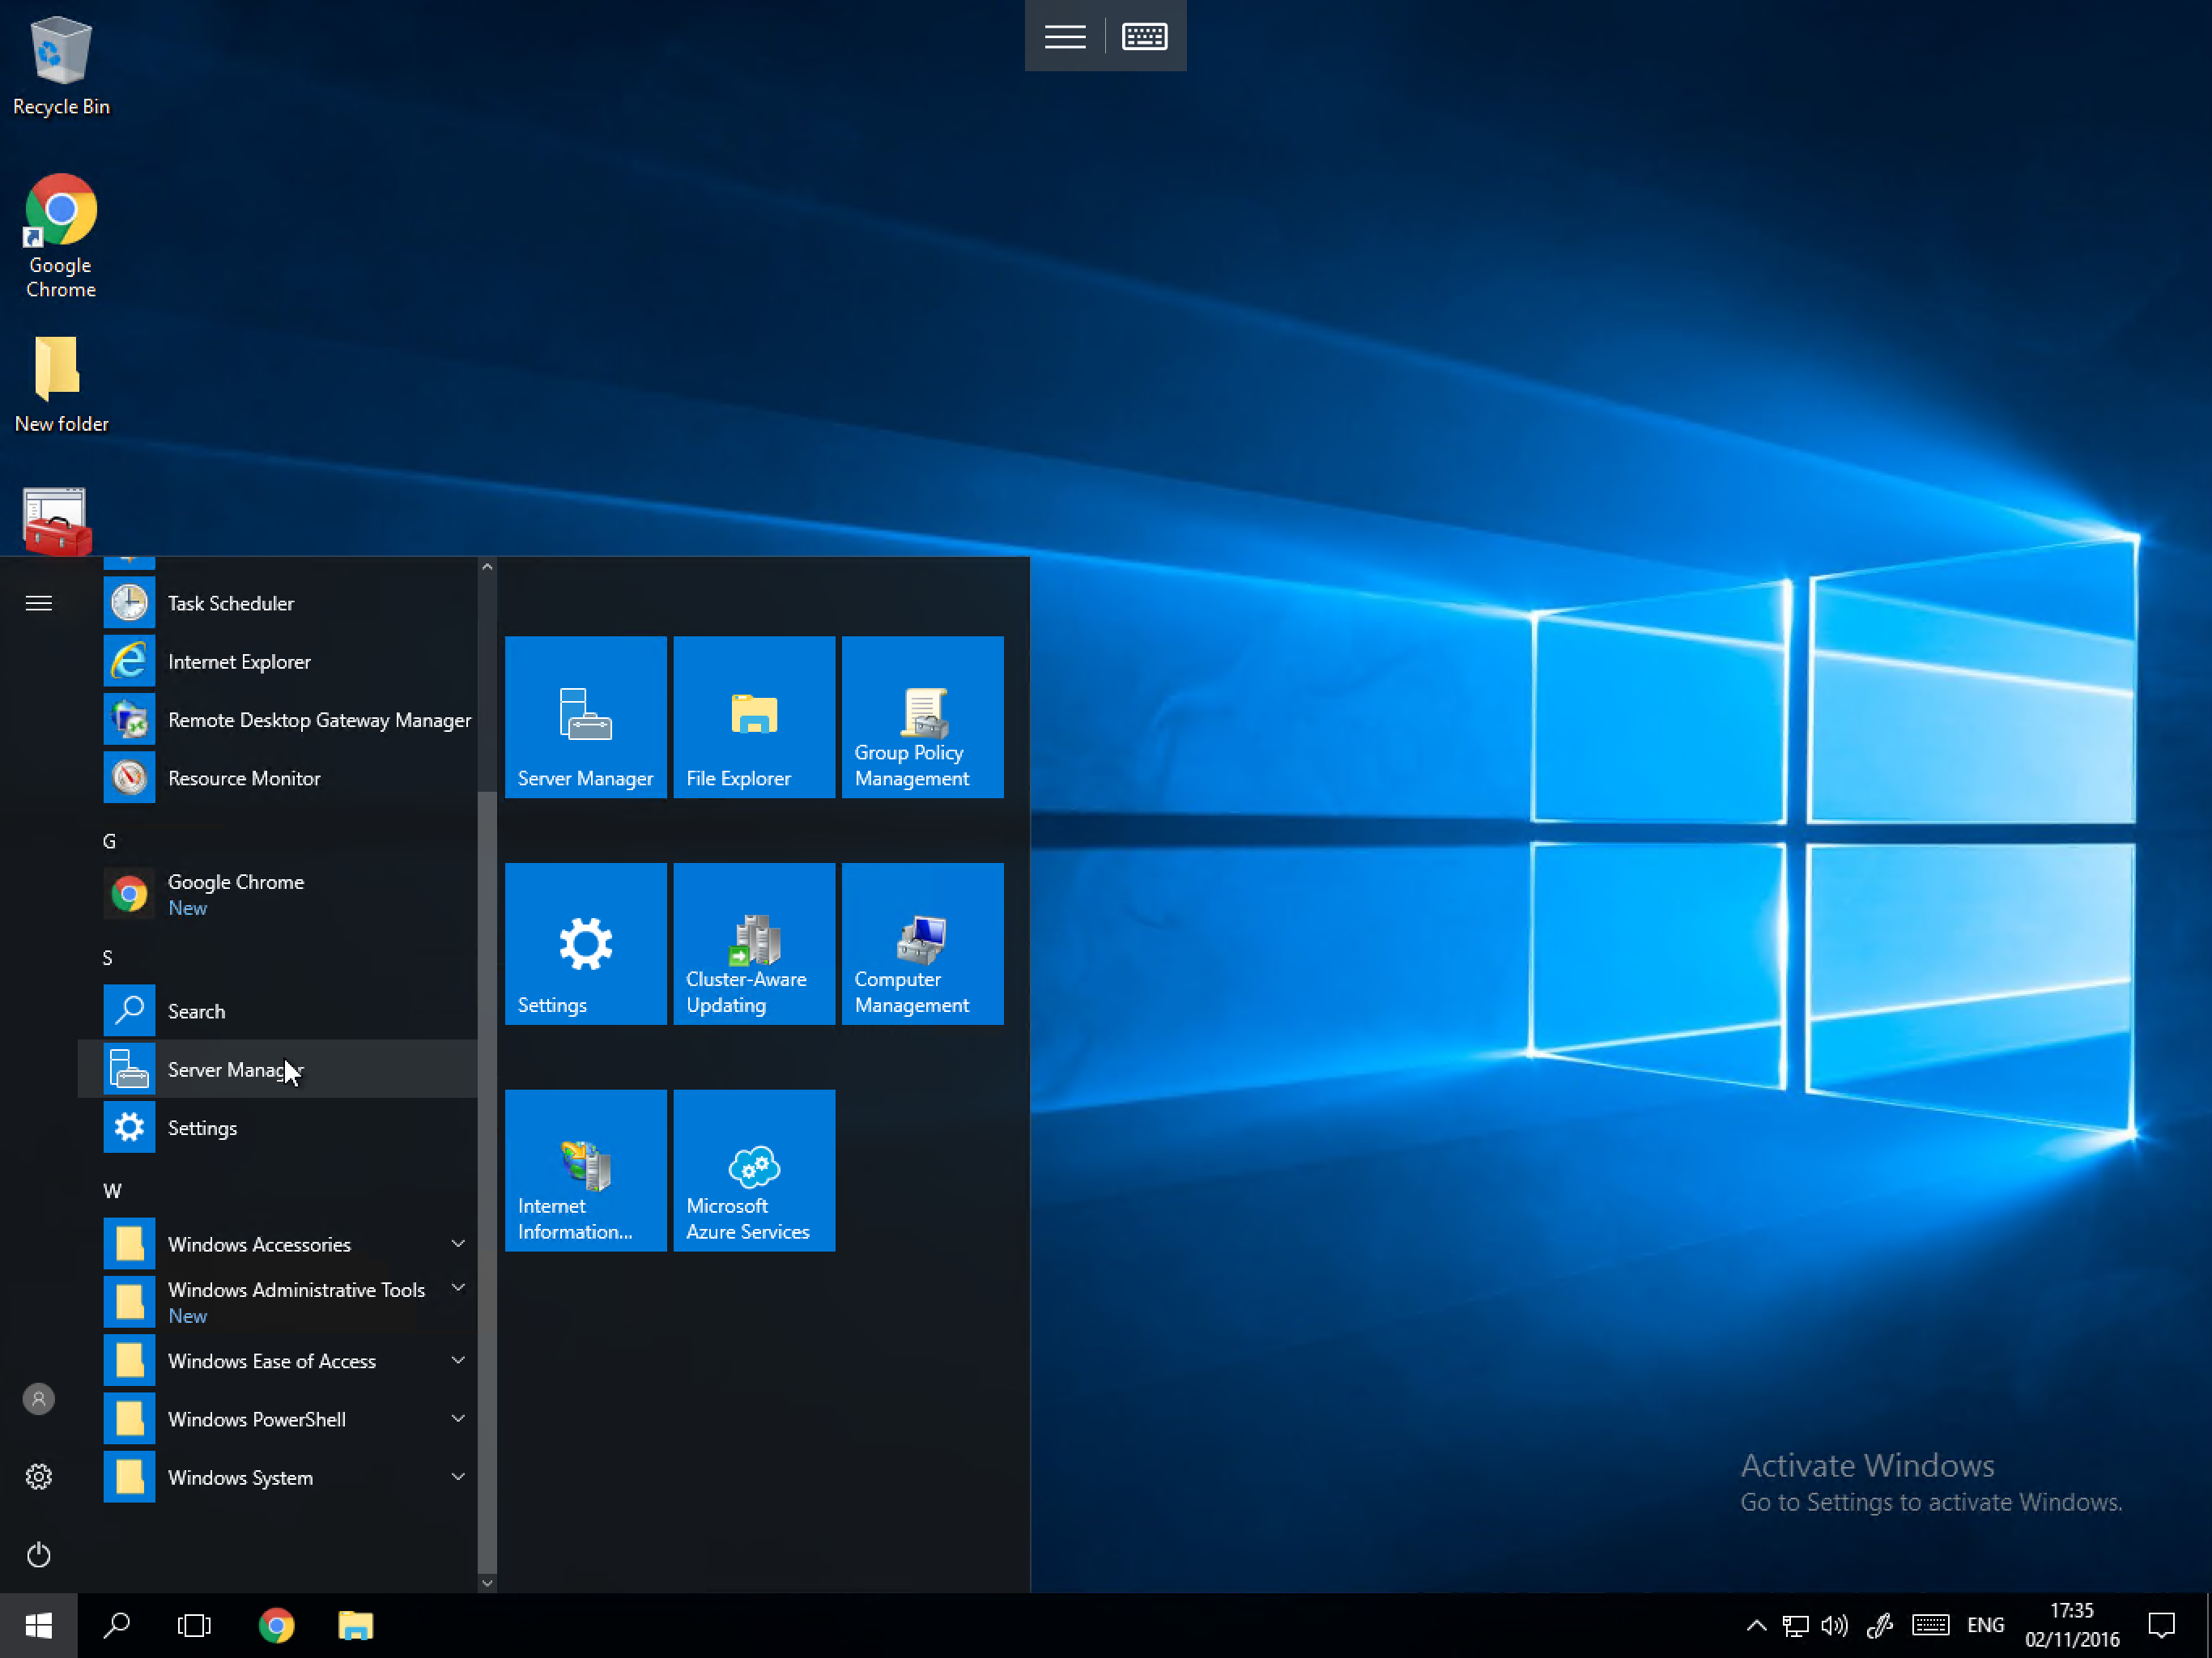Open user account icon in Start sidebar
The width and height of the screenshot is (2212, 1658).
(38, 1398)
